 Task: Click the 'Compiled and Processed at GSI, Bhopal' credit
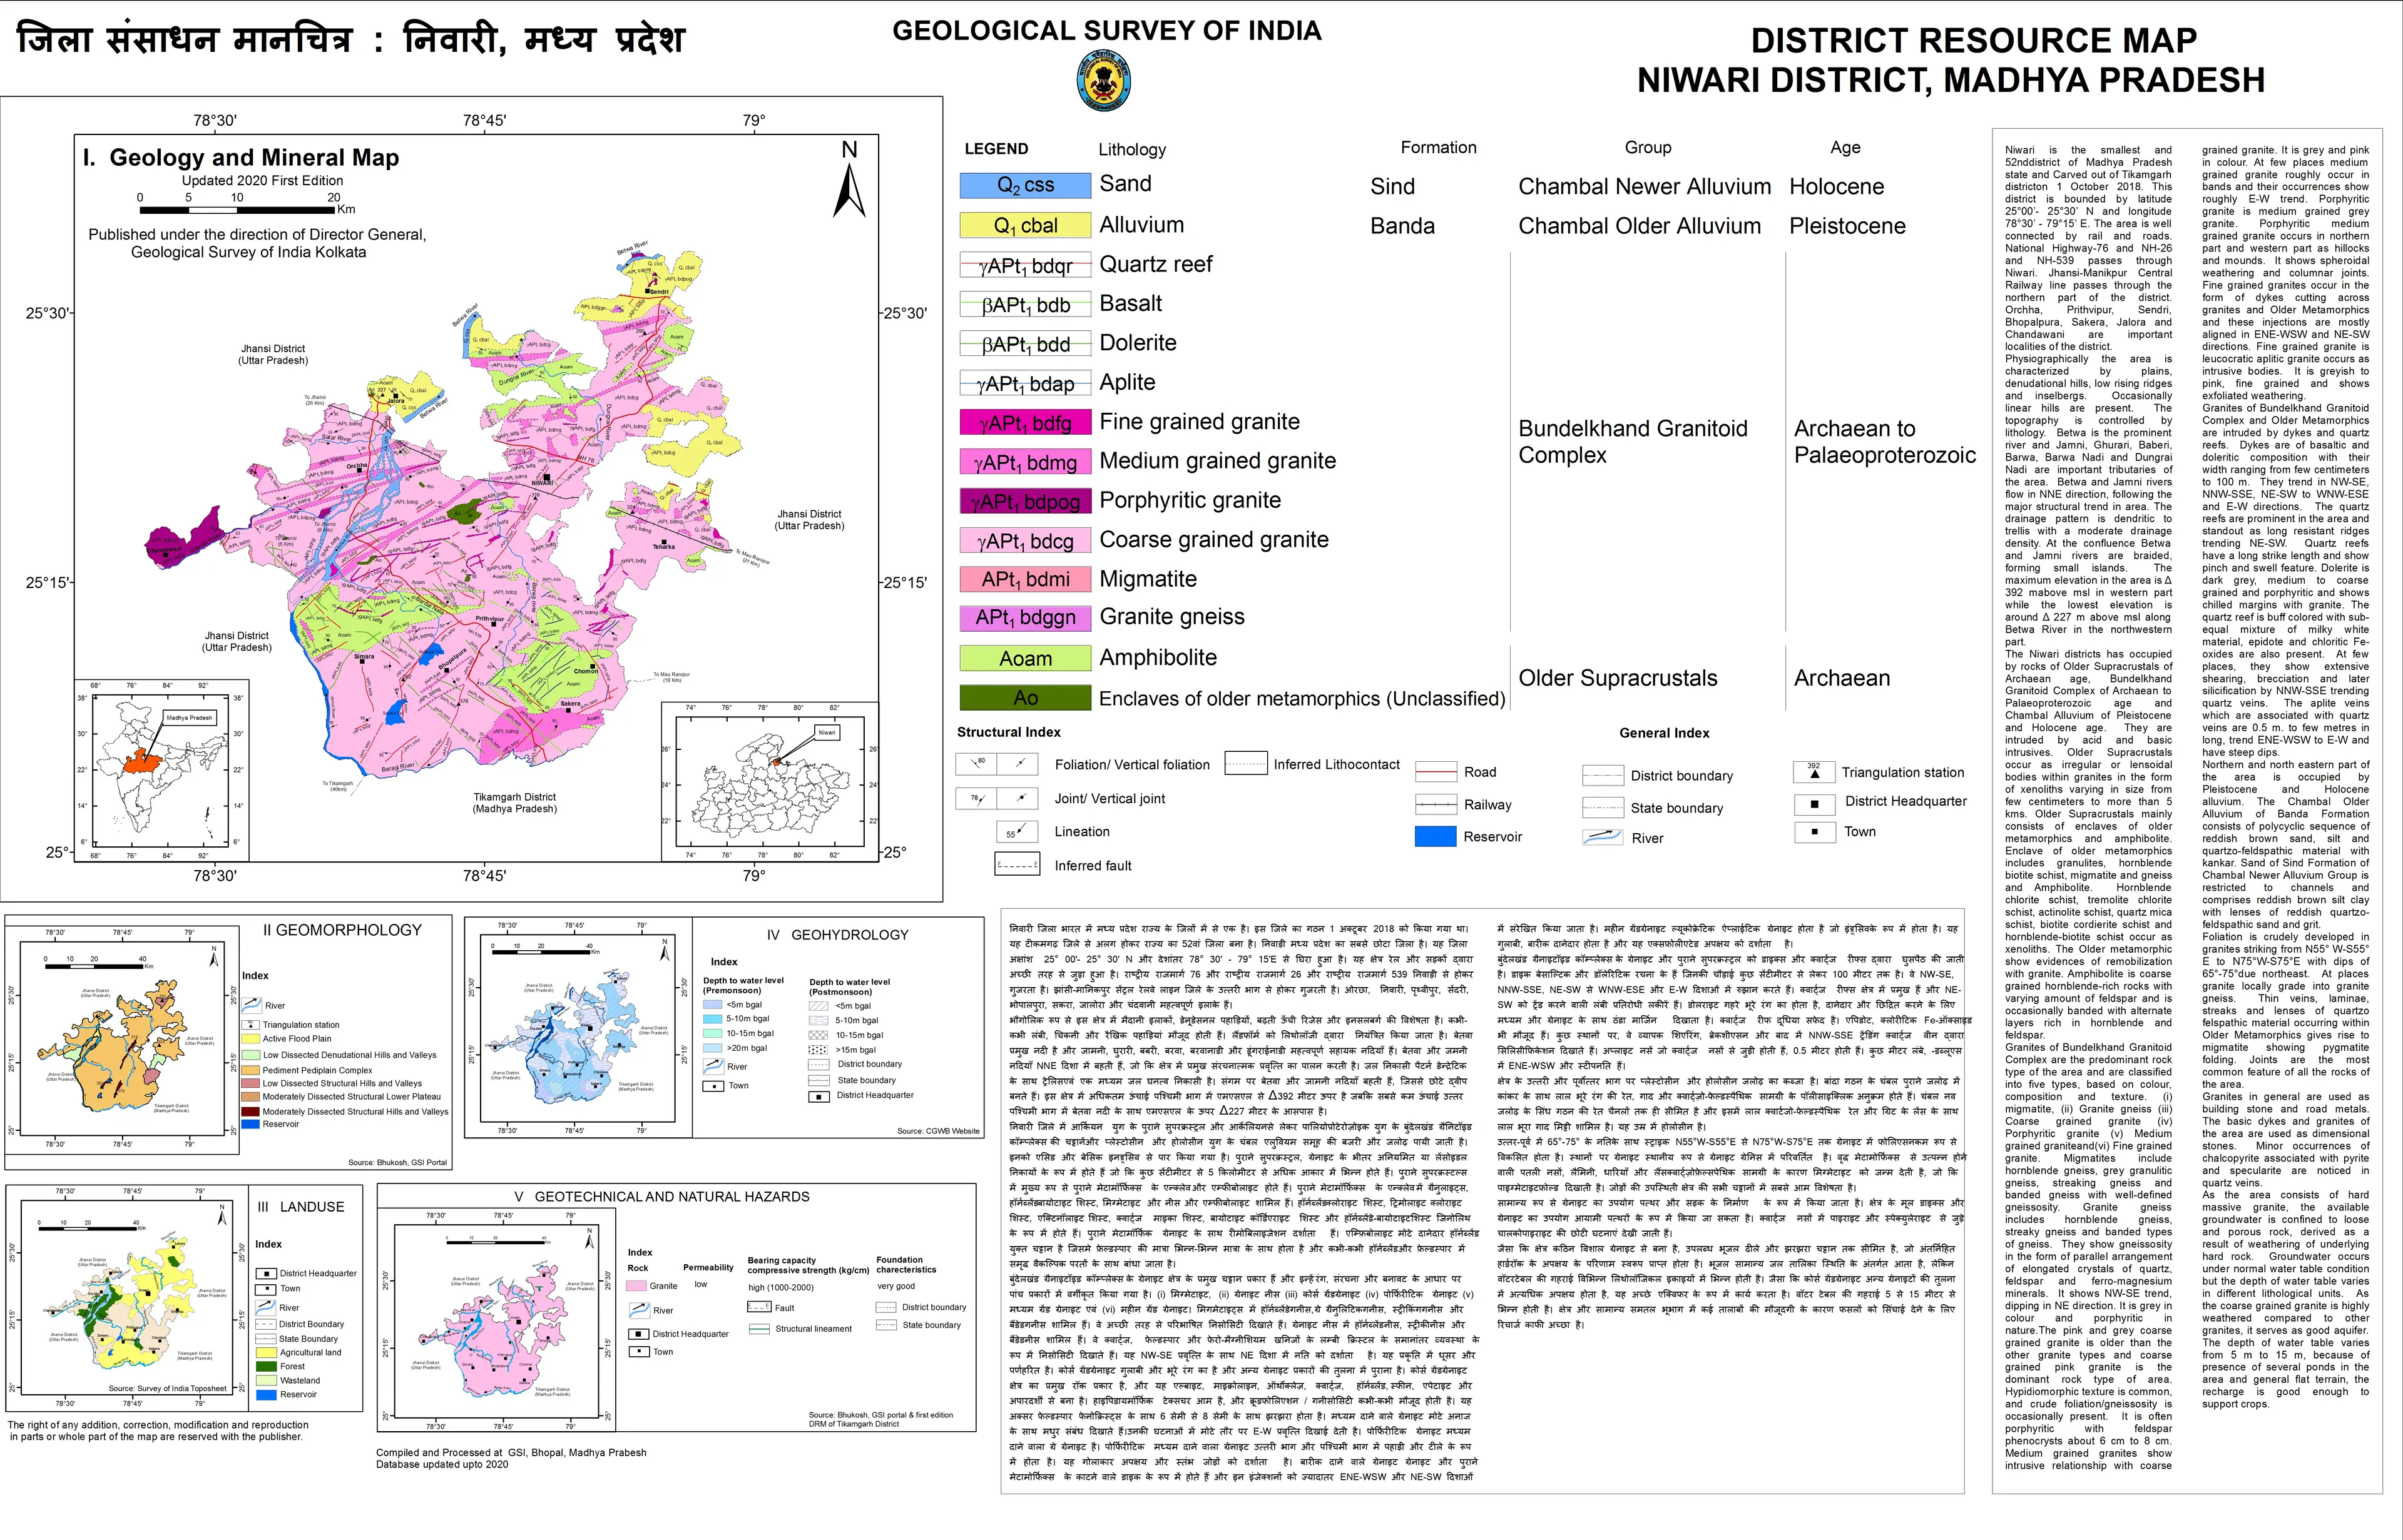511,1453
